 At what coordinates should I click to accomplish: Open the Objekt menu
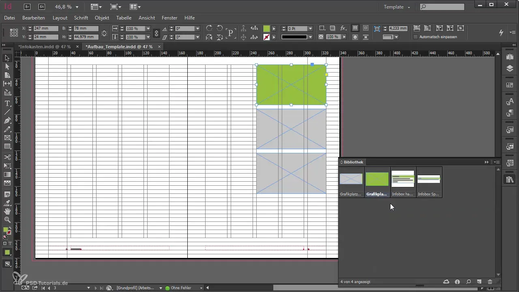[x=102, y=18]
